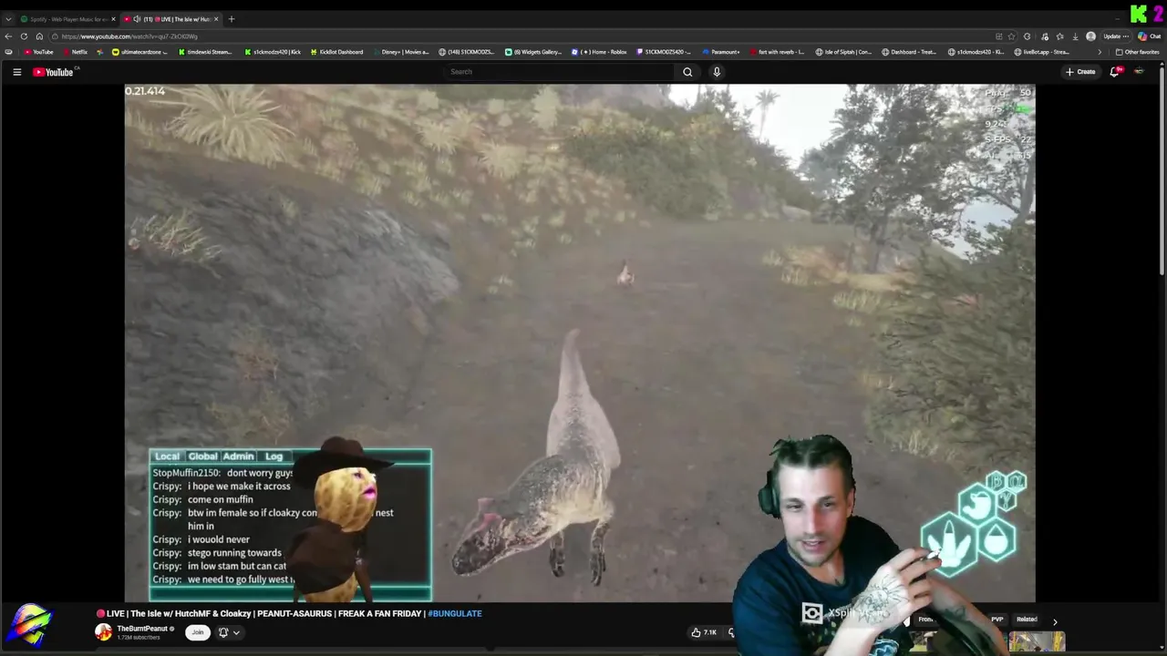This screenshot has height=656, width=1167.
Task: Go back with browser back arrow
Action: tap(8, 36)
